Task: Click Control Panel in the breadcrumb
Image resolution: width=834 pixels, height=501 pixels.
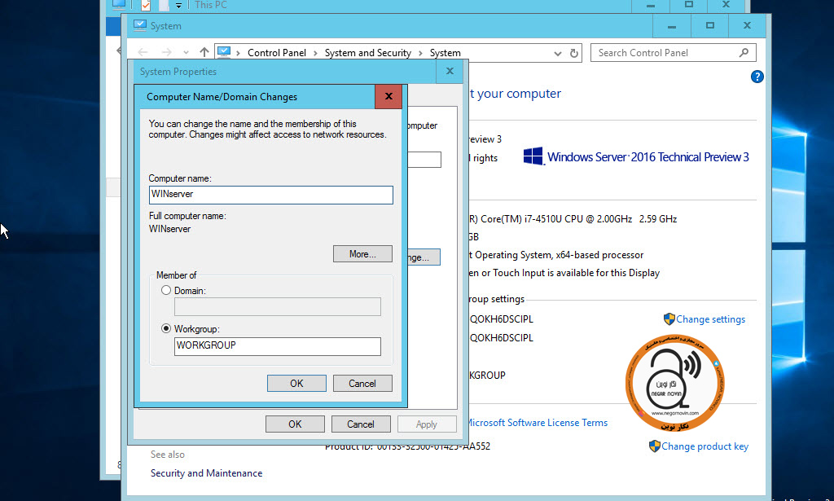Action: click(277, 53)
